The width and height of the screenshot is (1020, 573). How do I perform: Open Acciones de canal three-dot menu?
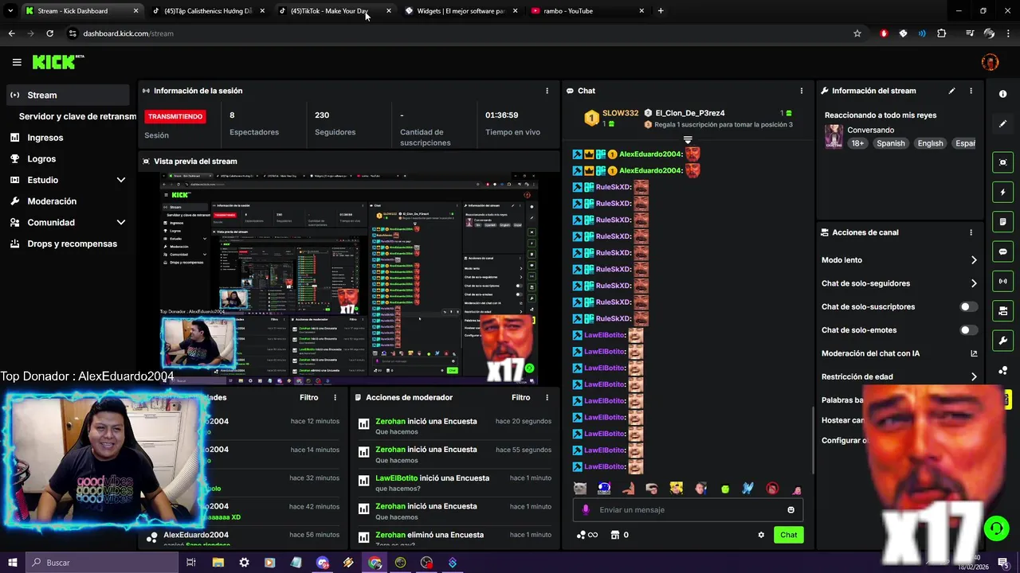tap(971, 232)
